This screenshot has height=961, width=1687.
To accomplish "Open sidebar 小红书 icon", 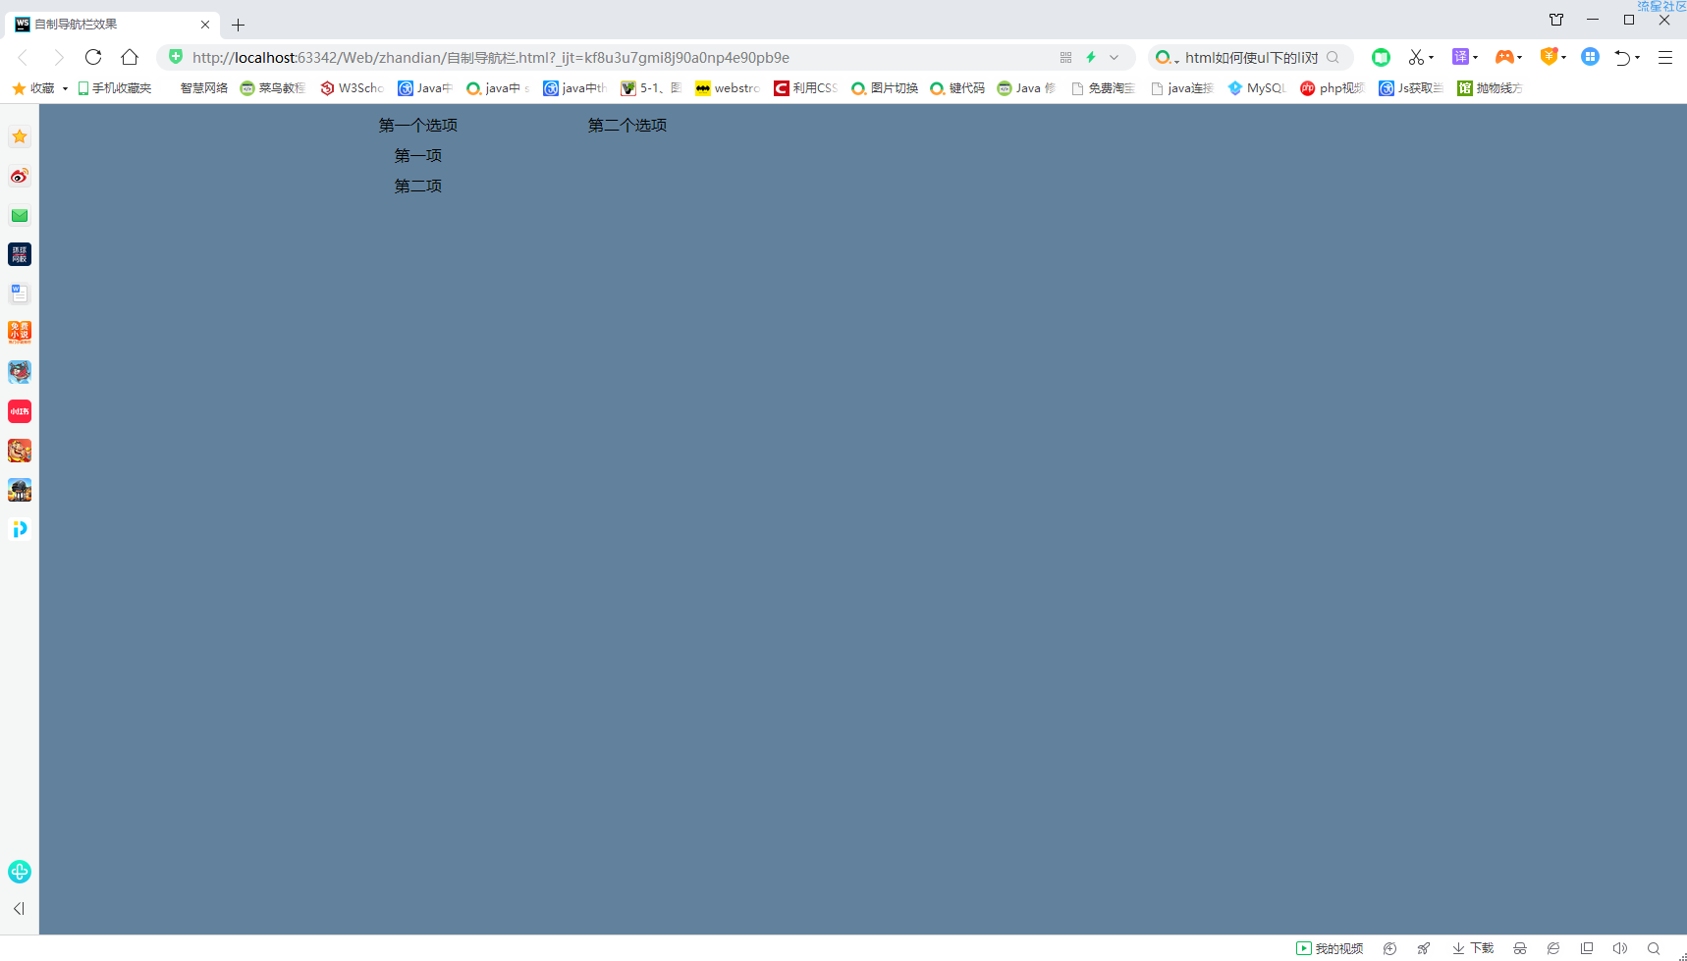I will 20,411.
